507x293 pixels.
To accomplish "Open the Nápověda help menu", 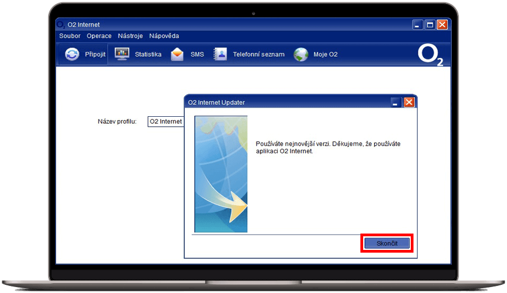I will point(164,36).
